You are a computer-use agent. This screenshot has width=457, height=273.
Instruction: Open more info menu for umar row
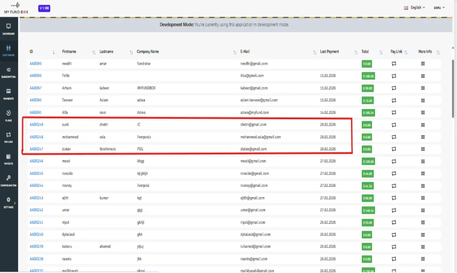tap(423, 210)
